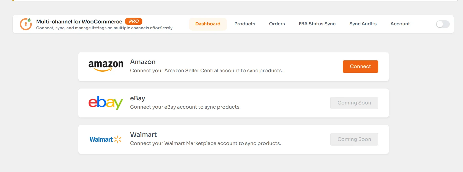Click the eBay card heading
The image size is (463, 172).
(137, 98)
